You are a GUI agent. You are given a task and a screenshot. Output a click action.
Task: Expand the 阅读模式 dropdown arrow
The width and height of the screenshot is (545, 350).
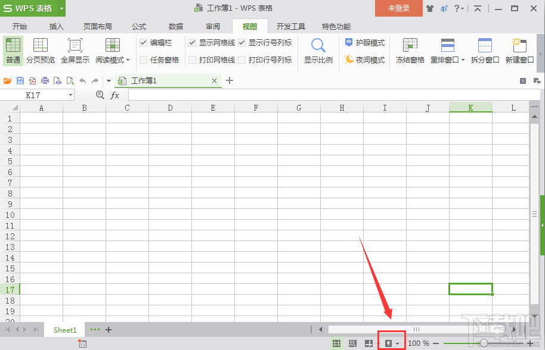pos(126,60)
